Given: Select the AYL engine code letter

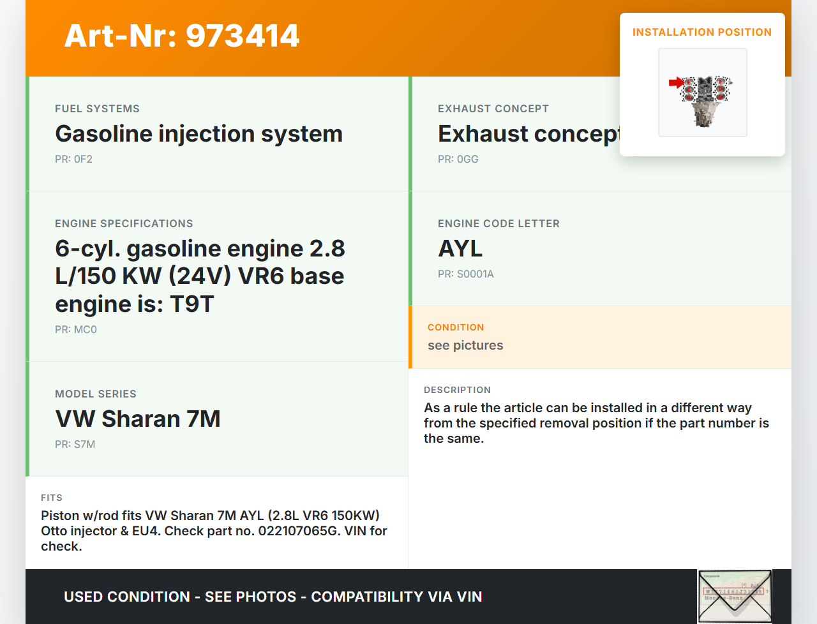Looking at the screenshot, I should (460, 249).
